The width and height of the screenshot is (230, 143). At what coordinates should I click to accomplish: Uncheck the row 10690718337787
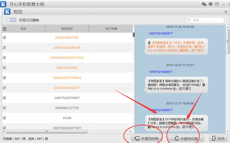click(4, 38)
